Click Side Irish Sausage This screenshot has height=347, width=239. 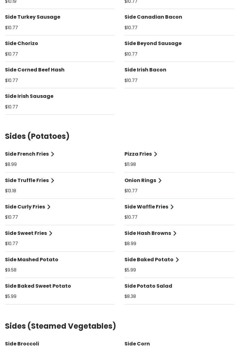coord(29,96)
